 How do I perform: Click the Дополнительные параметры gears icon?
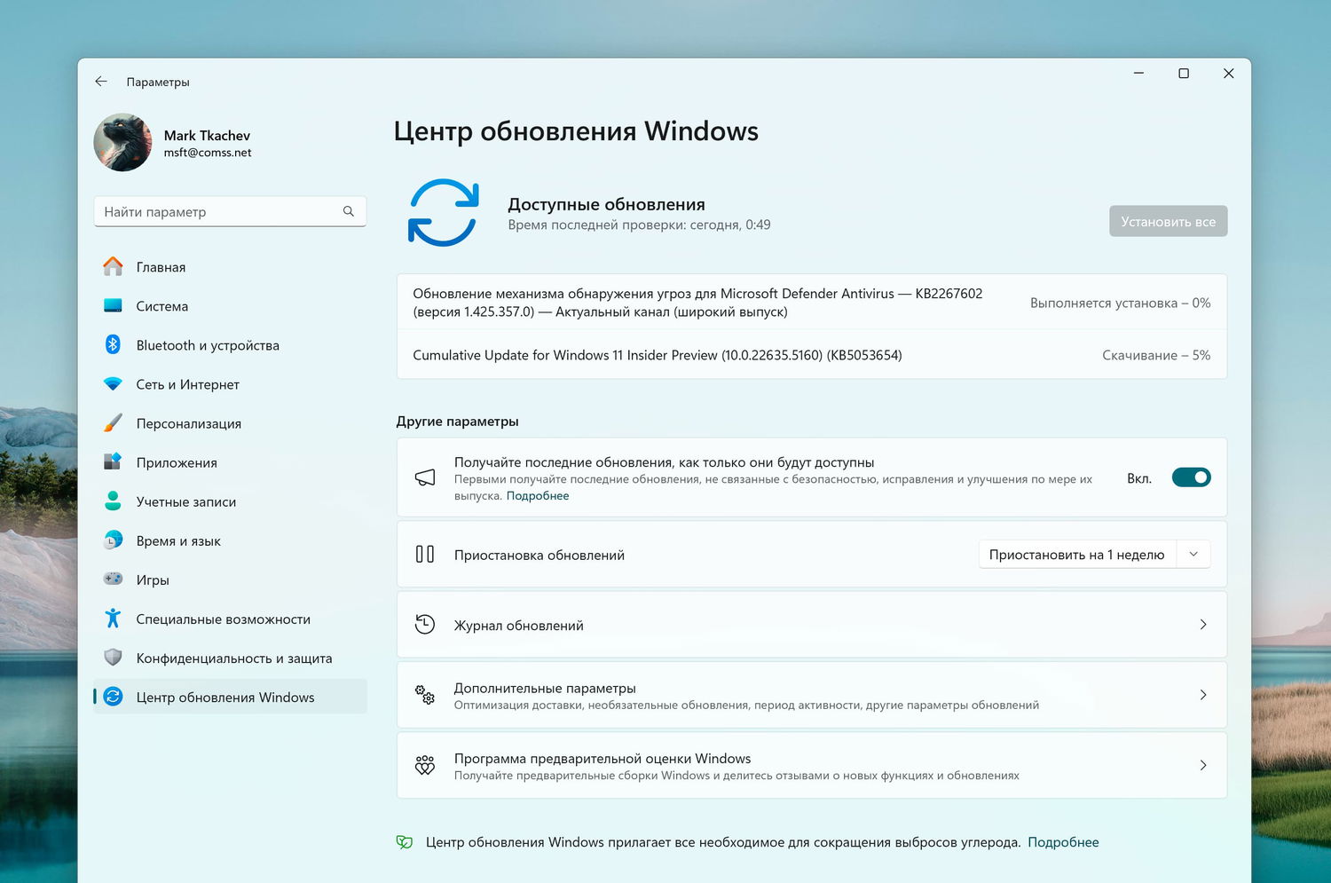[425, 695]
